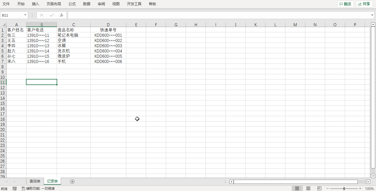Open the 审阅 ribbon tab
Image resolution: width=376 pixels, height=191 pixels.
[x=101, y=4]
